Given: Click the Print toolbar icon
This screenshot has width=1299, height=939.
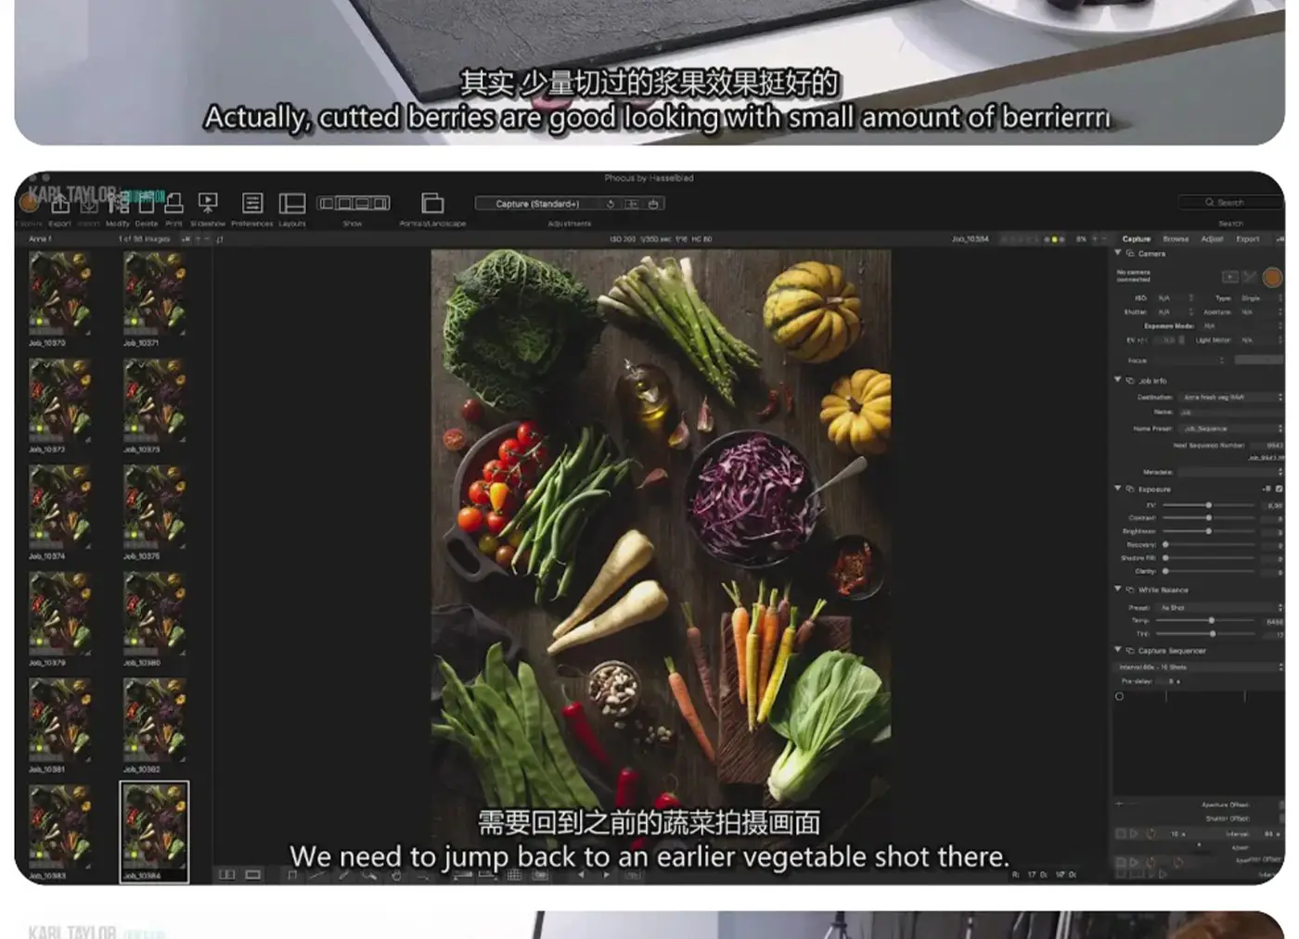Looking at the screenshot, I should [x=174, y=204].
